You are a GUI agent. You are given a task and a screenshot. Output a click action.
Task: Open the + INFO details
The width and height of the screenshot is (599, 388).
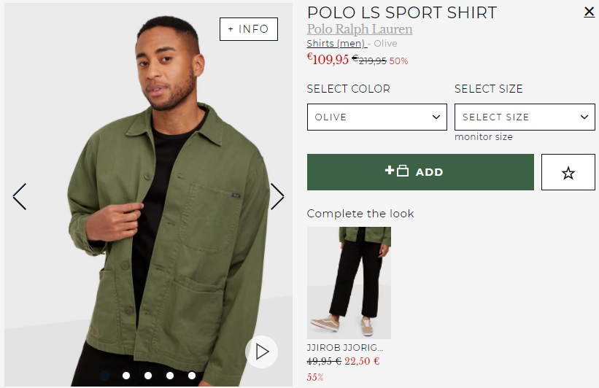[248, 29]
